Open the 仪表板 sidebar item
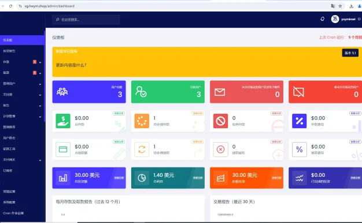 (x=22, y=40)
